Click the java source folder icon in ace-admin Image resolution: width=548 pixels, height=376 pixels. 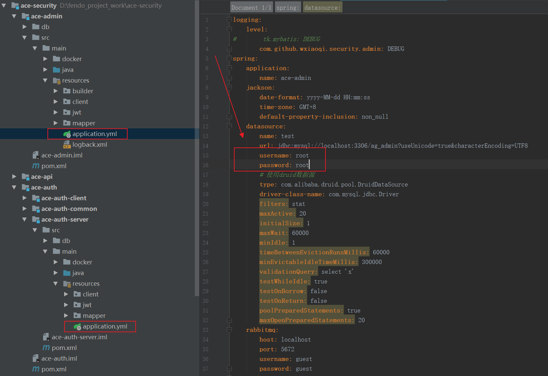(56, 70)
